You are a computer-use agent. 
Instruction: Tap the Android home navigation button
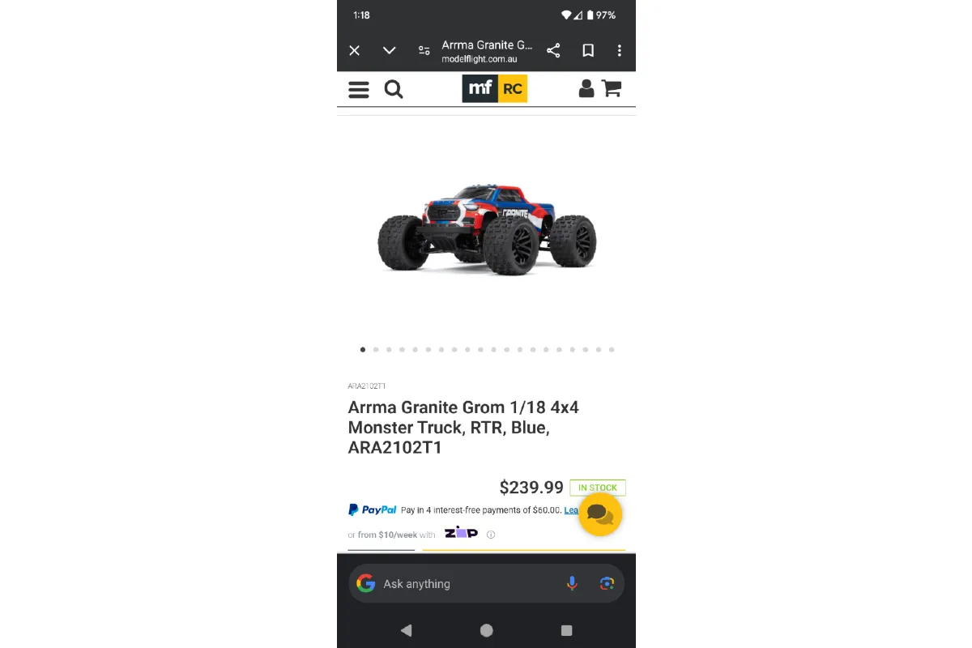pos(486,630)
